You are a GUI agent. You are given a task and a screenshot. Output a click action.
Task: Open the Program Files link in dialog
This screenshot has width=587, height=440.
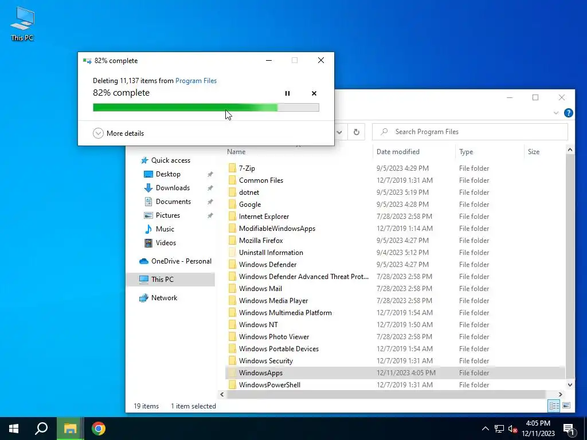(x=196, y=81)
